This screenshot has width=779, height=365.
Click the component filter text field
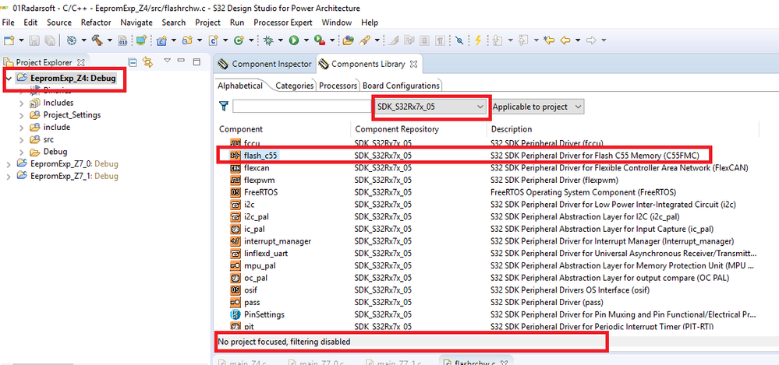[302, 107]
